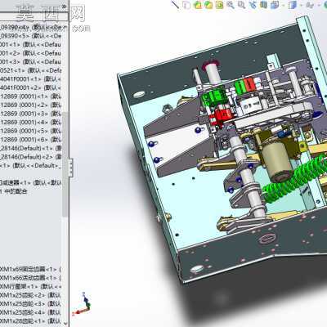Image resolution: width=327 pixels, height=327 pixels.
Task: Select tree row "12869 (0001)<4>"
Action: click(x=30, y=123)
